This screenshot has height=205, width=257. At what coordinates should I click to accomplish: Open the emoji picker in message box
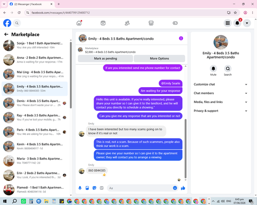point(175,188)
